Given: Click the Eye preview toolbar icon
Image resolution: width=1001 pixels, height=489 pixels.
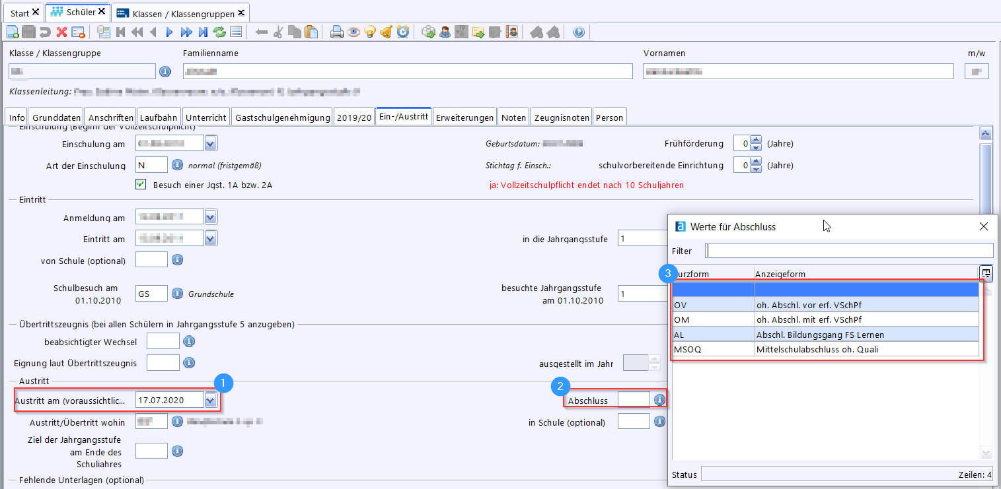Looking at the screenshot, I should click(353, 32).
